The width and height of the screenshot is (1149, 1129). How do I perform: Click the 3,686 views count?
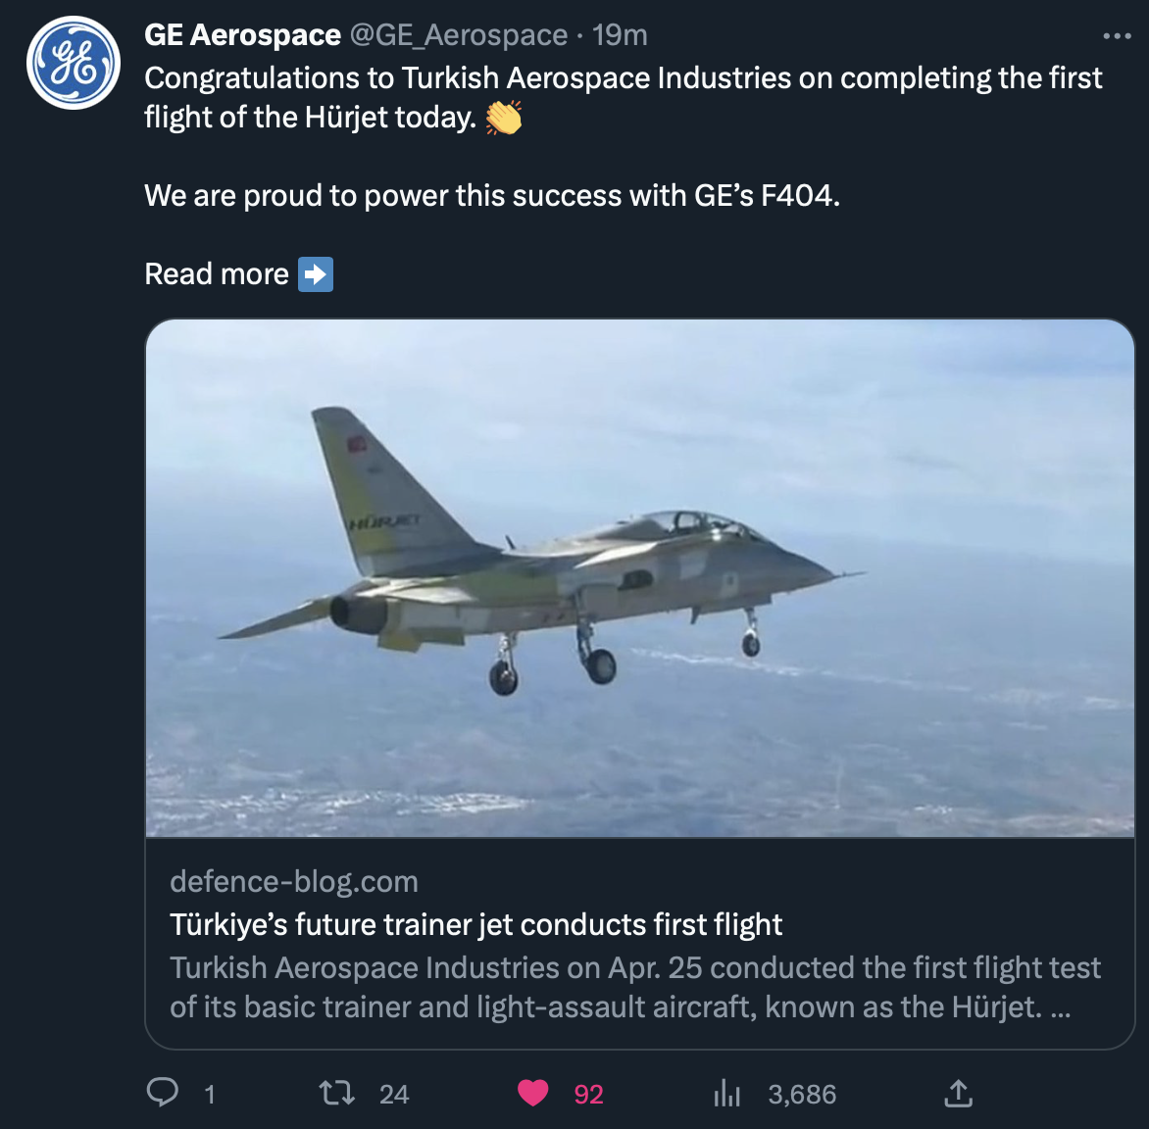point(802,1095)
